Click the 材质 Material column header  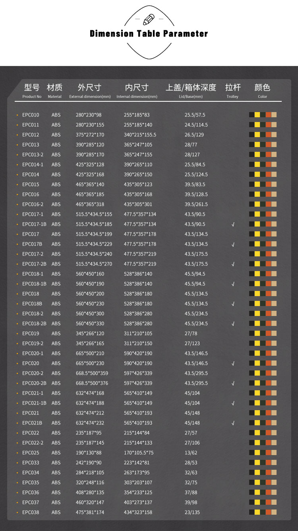(x=55, y=91)
